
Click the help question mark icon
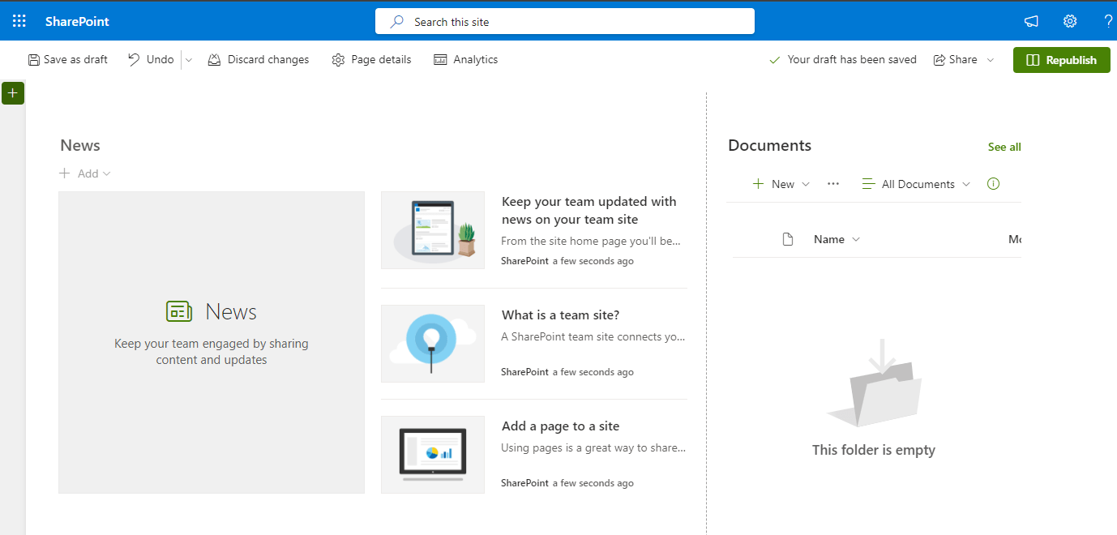pos(1108,21)
